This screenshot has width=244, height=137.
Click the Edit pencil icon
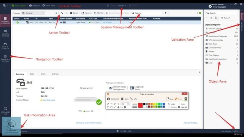coord(62,13)
